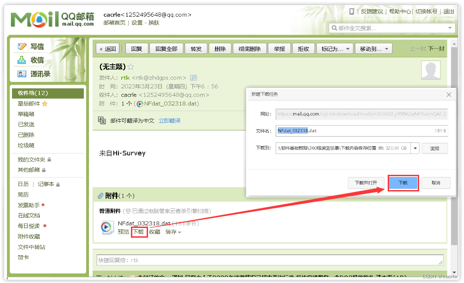The image size is (464, 283).
Task: Click the 下载 button in the dialog
Action: coord(403,182)
